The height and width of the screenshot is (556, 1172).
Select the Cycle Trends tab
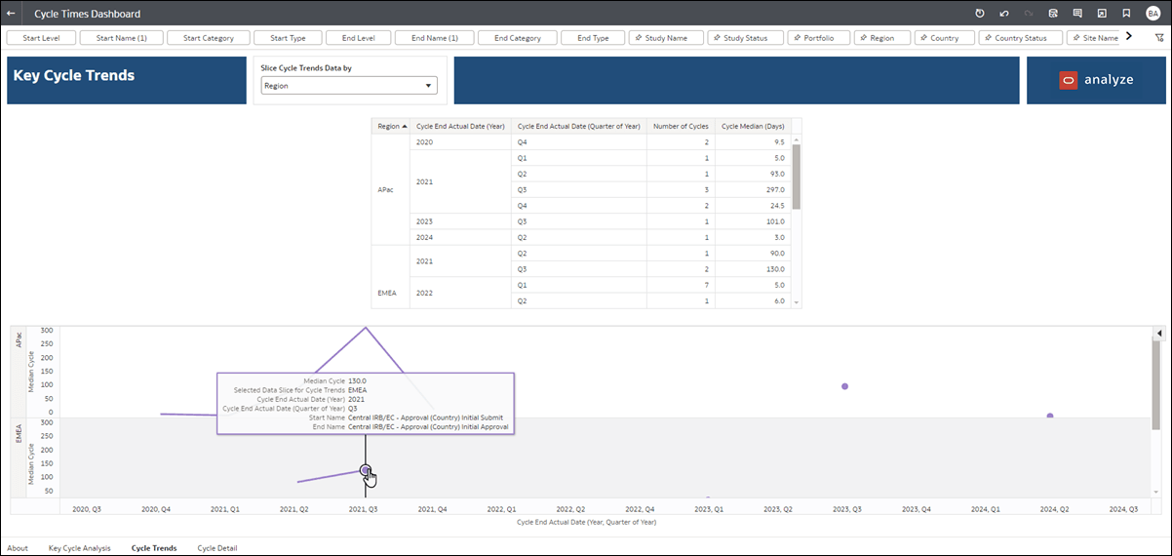point(154,548)
